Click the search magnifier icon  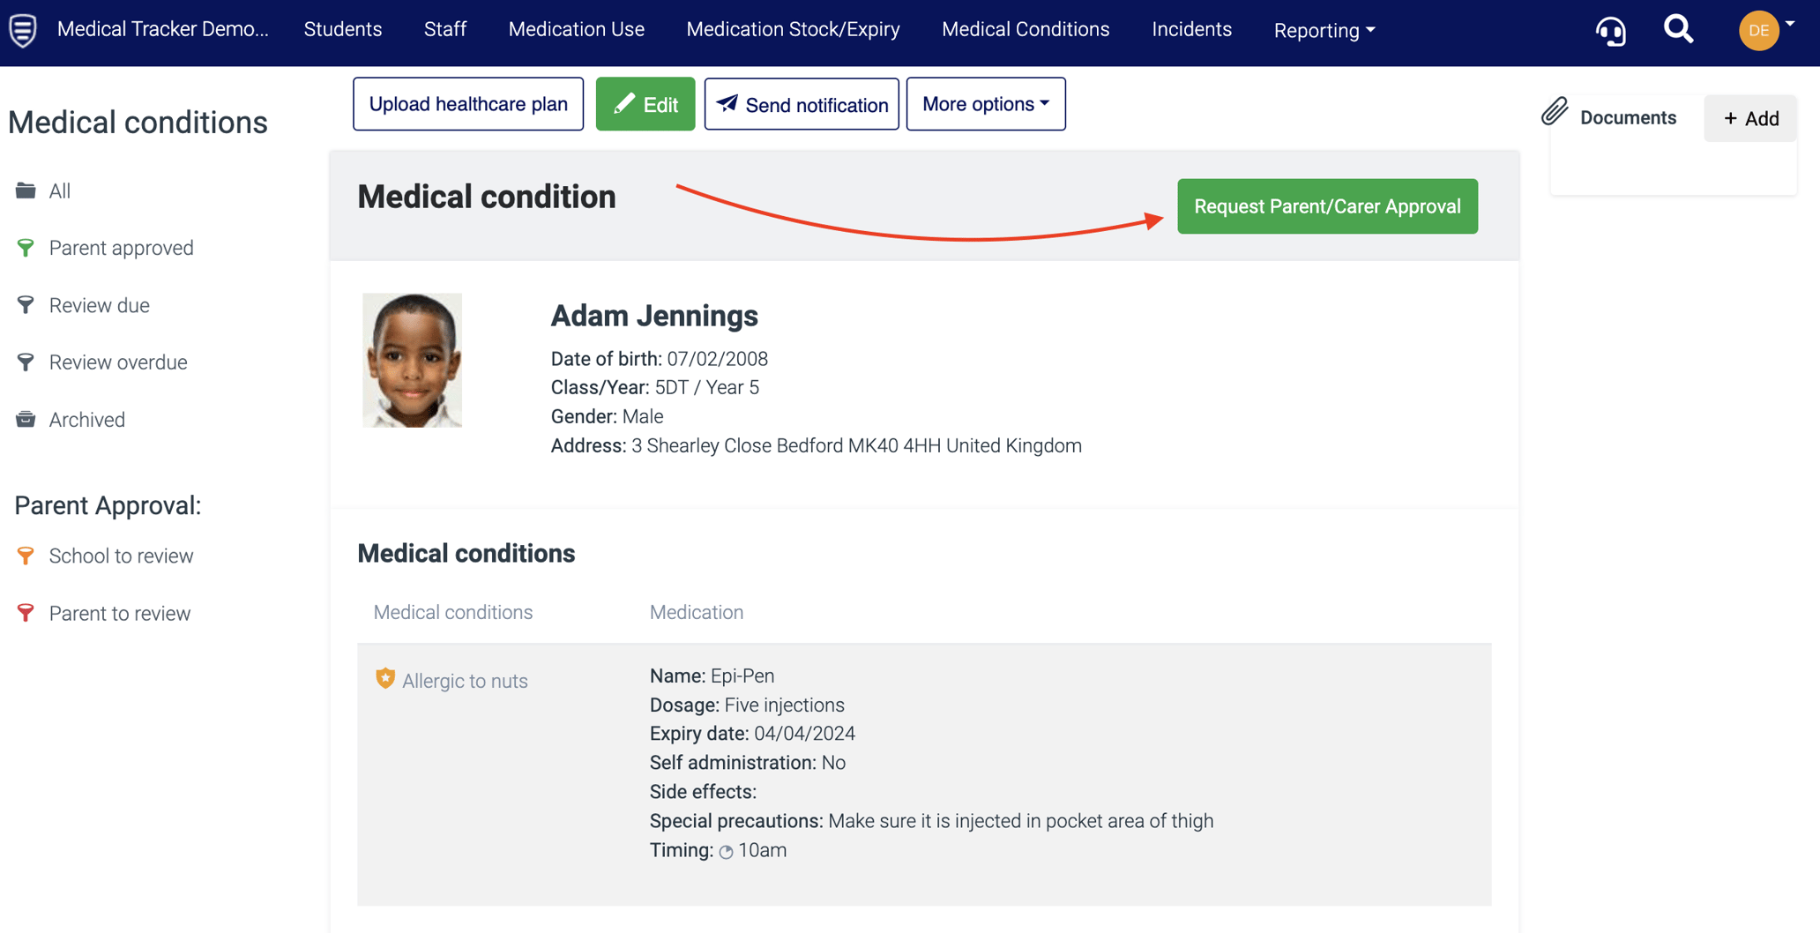click(1678, 29)
